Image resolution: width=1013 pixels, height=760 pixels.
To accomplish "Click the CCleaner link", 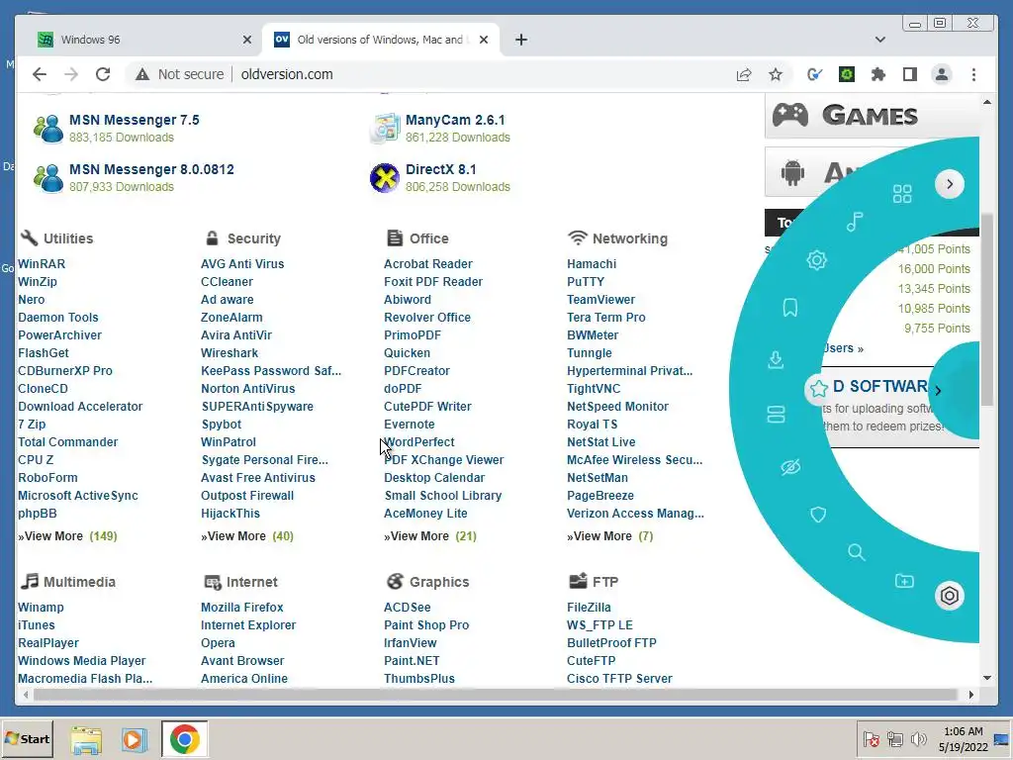I will 227,282.
